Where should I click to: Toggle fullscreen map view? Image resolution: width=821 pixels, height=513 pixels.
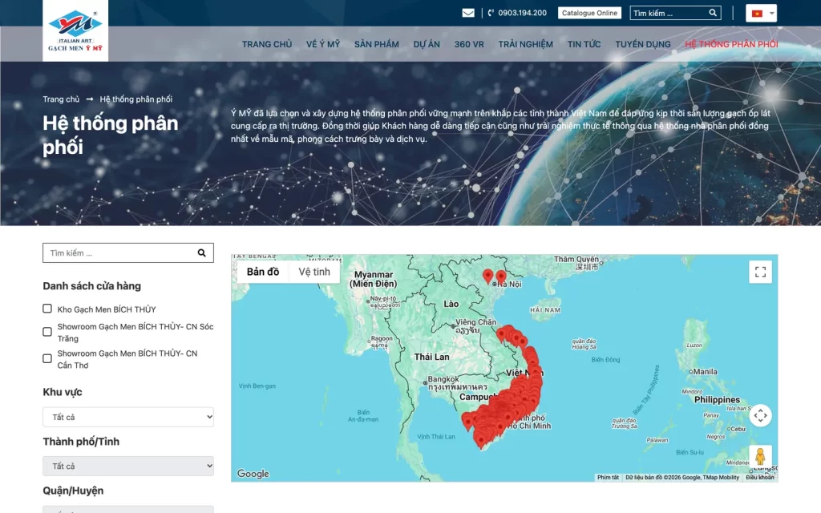pyautogui.click(x=760, y=272)
